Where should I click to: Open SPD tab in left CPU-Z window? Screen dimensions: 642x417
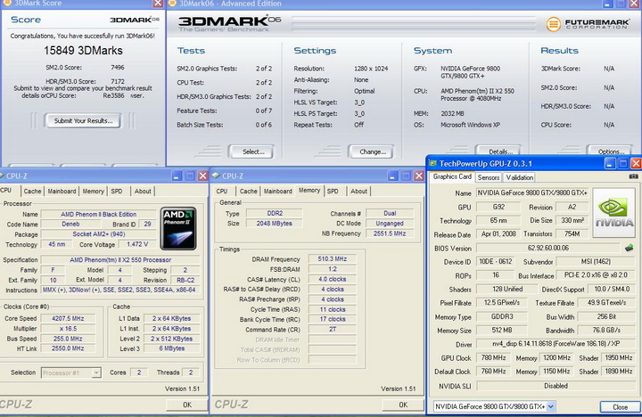[x=117, y=191]
